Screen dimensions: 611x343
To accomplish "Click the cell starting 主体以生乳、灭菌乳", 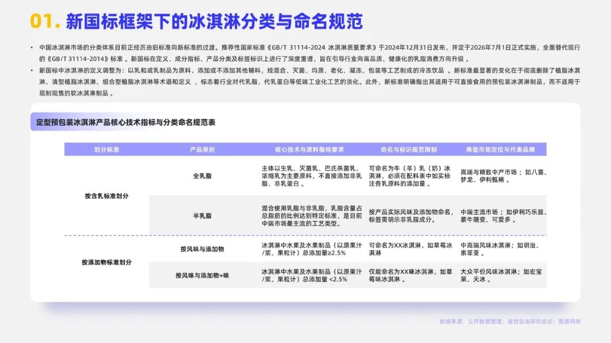I will coord(312,176).
